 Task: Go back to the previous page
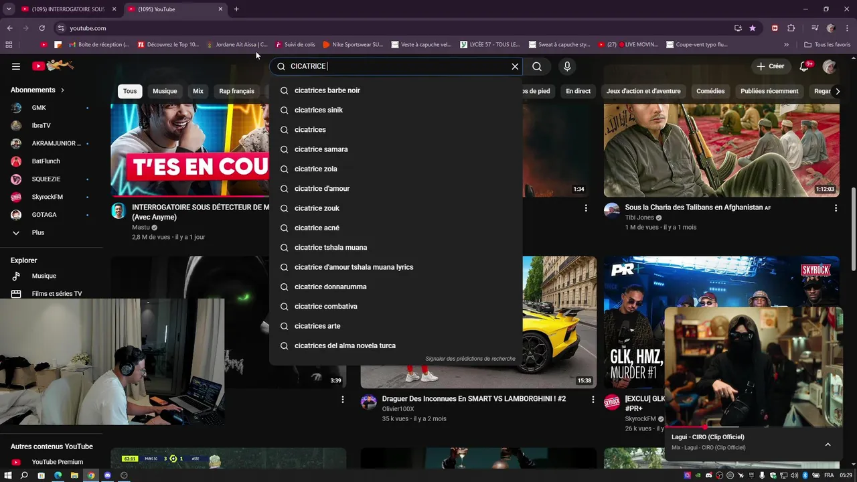(9, 28)
